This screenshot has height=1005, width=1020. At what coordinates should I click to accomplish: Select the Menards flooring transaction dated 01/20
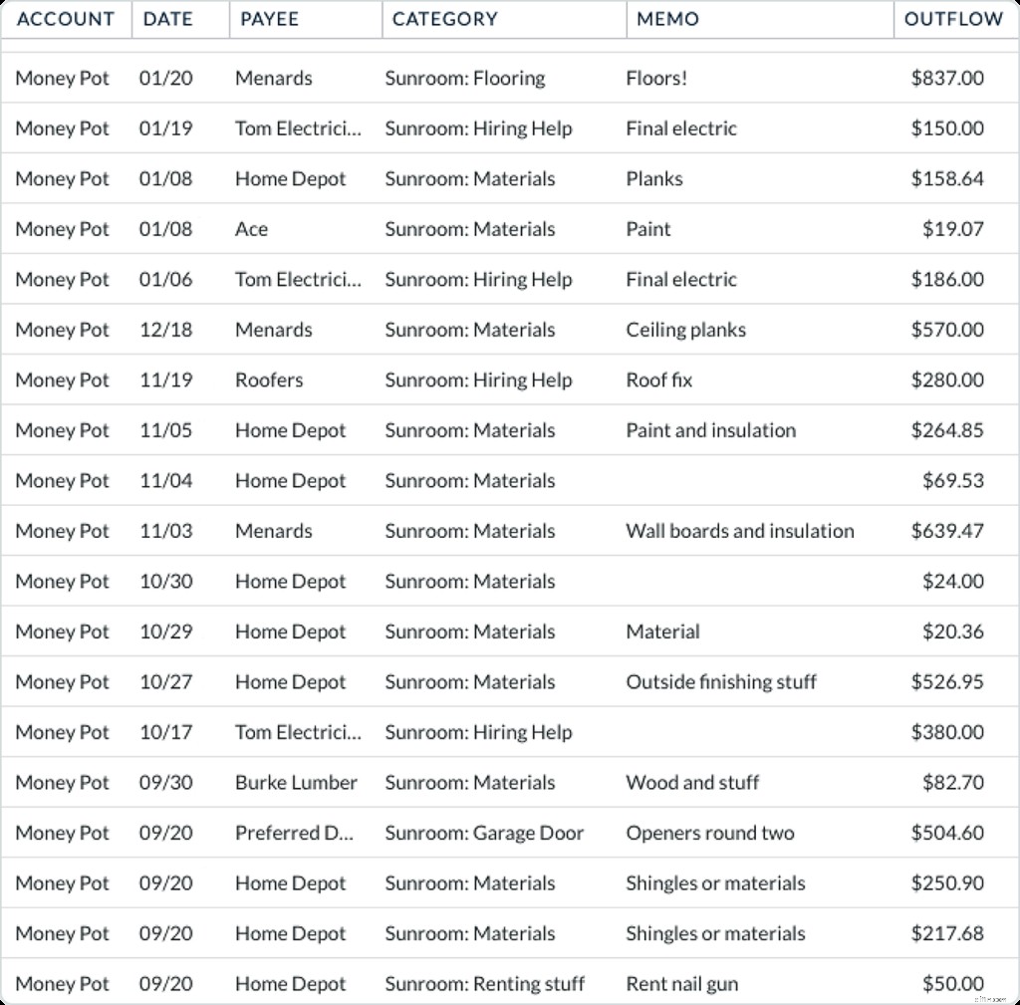point(272,78)
